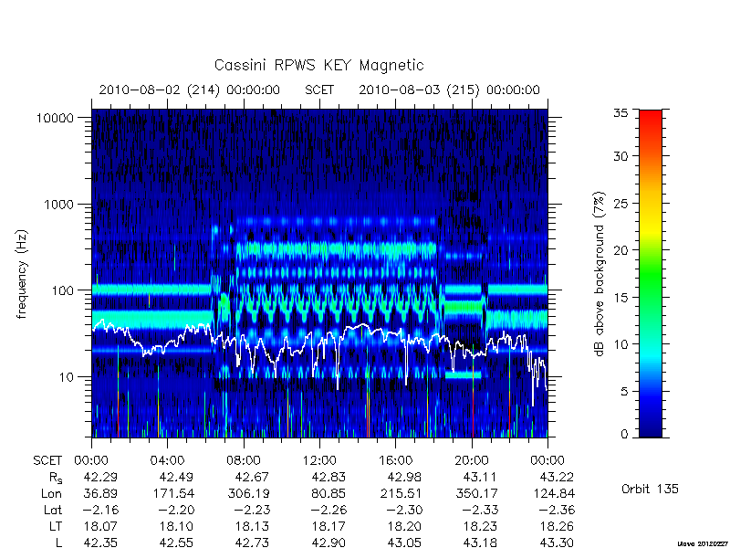Select Lon value 350.17
This screenshot has height=548, width=730.
(x=476, y=493)
